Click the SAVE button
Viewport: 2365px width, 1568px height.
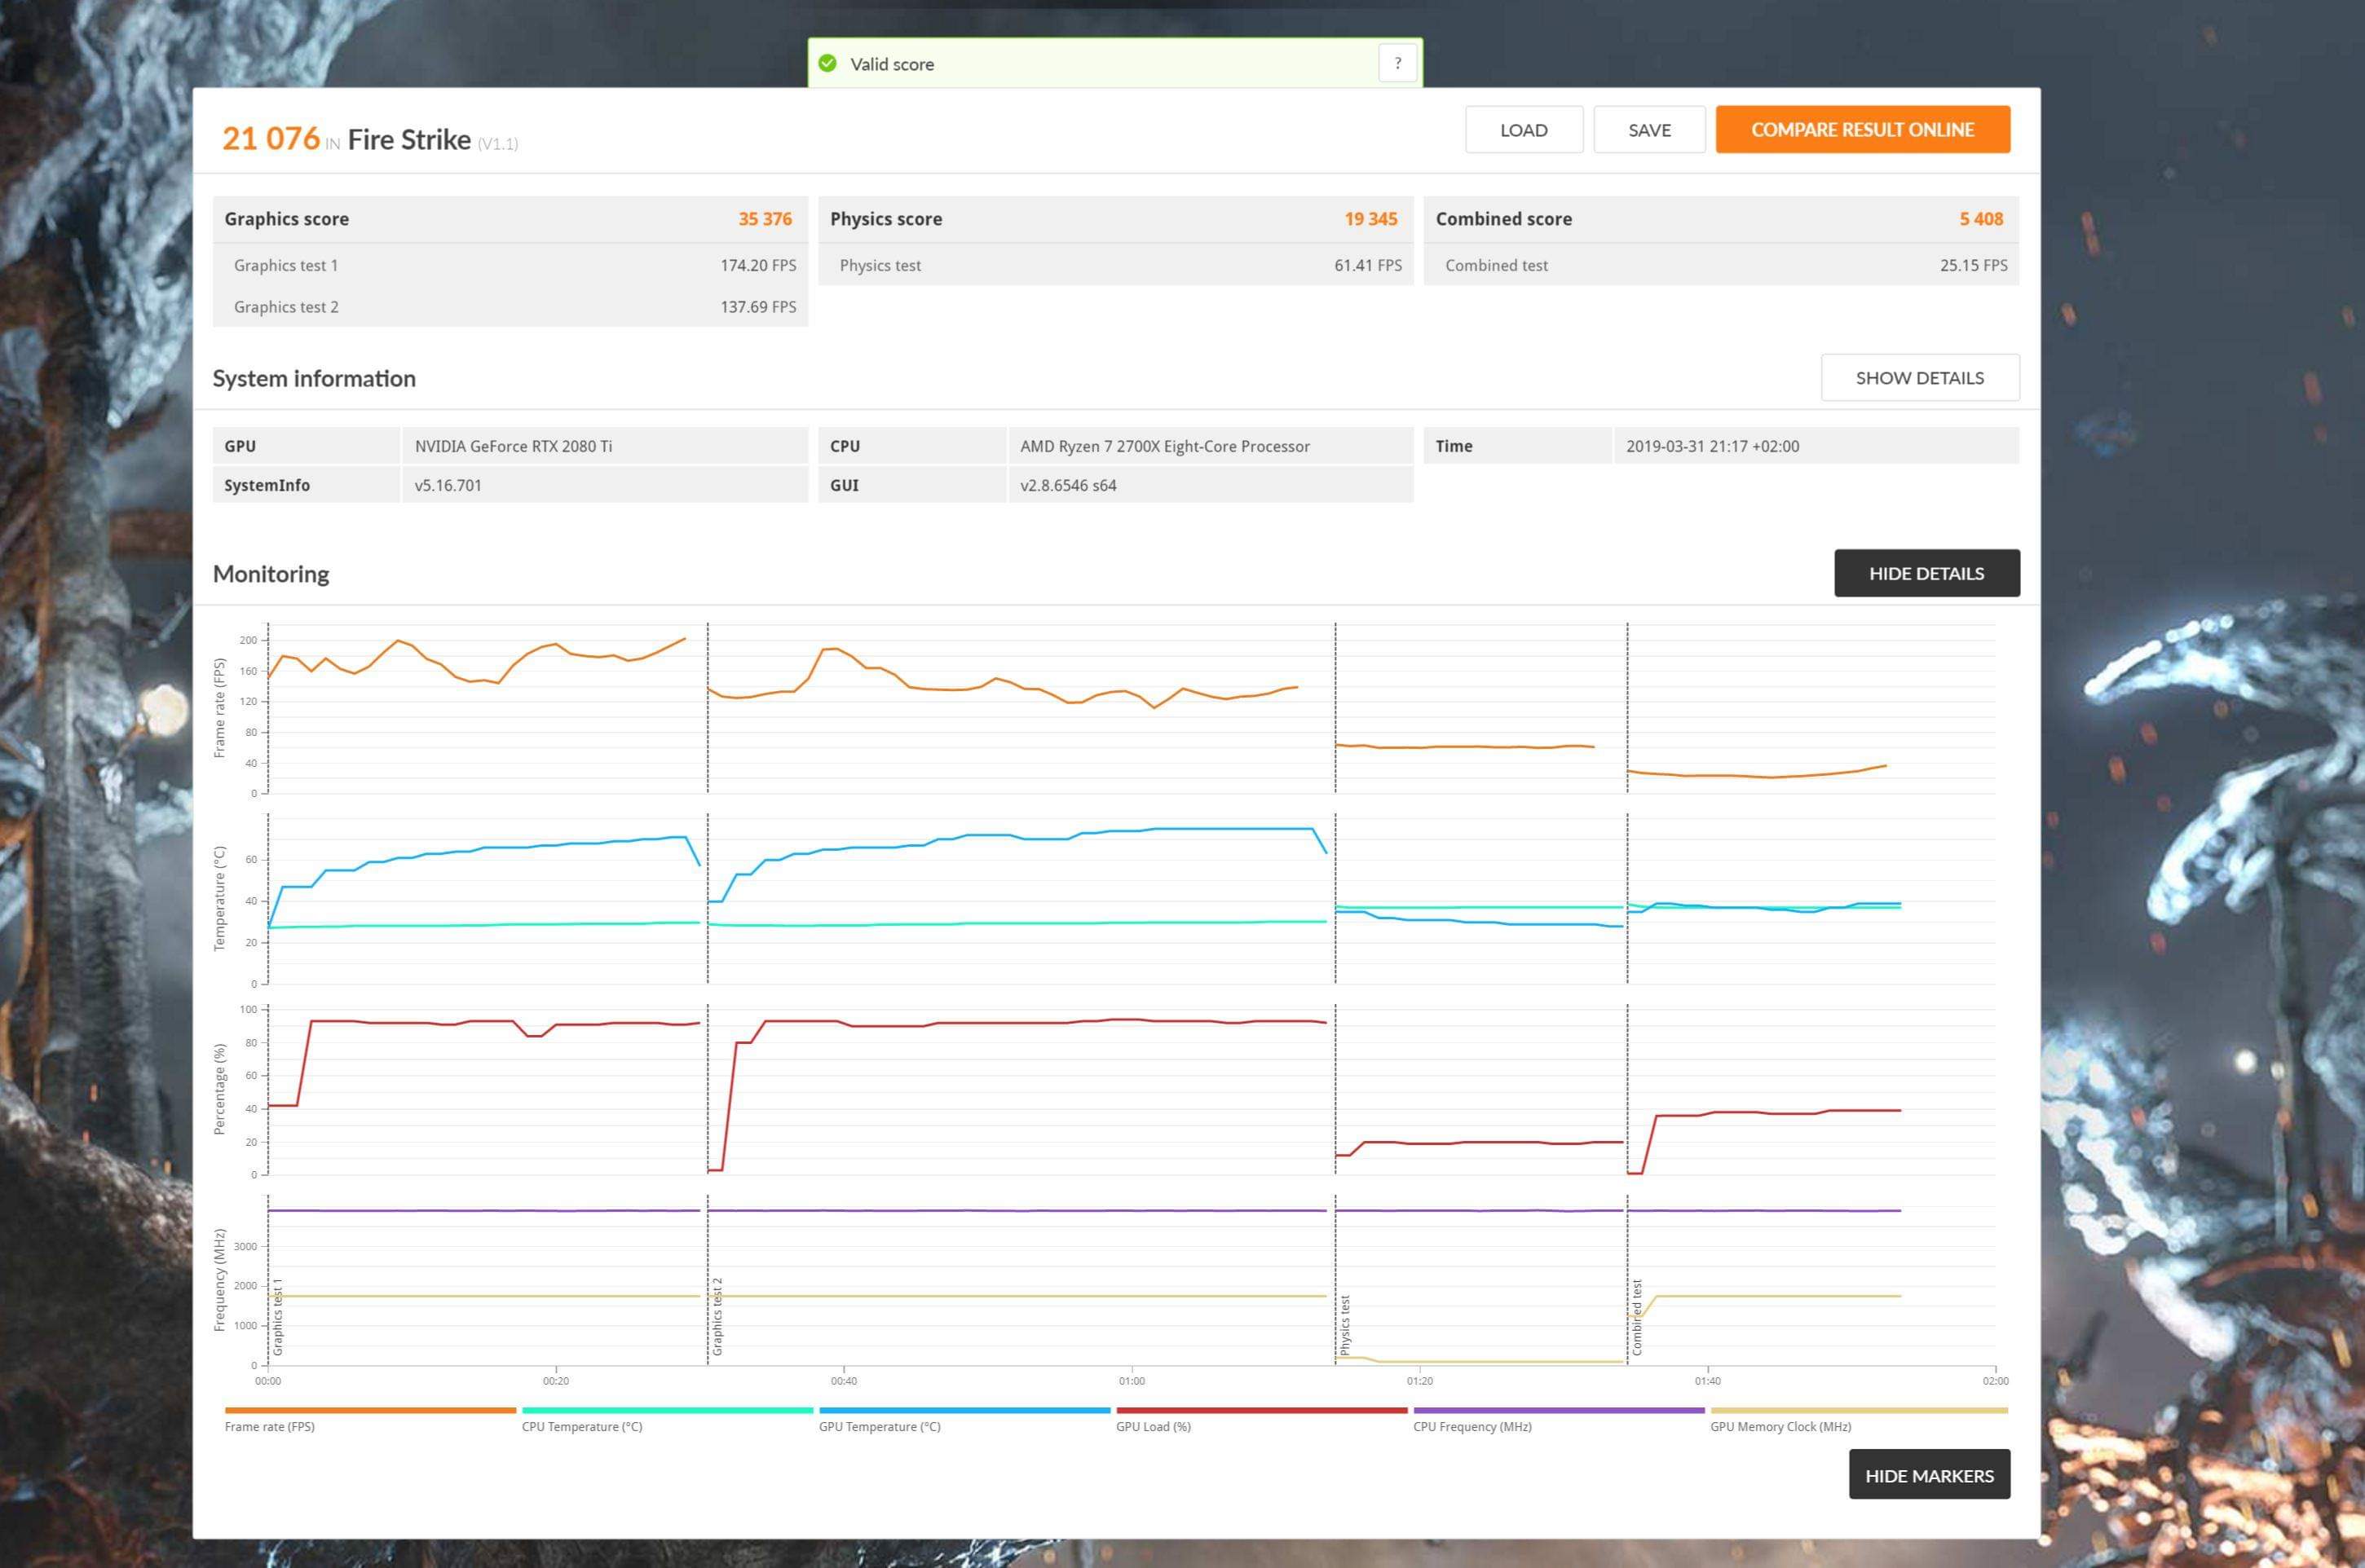[1648, 130]
